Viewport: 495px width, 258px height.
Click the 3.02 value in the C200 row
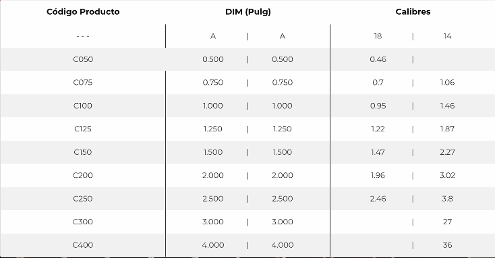pyautogui.click(x=447, y=175)
